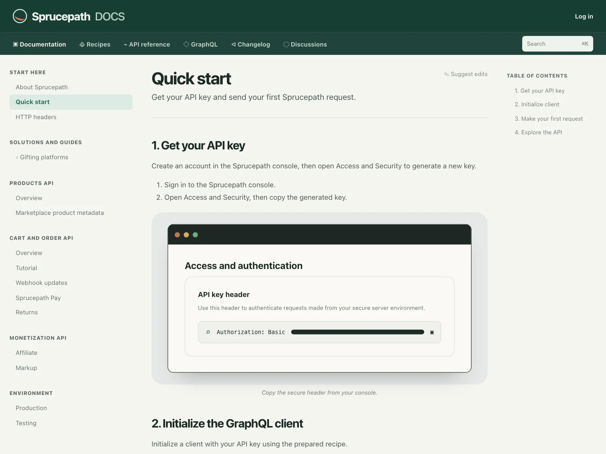Viewport: 606px width, 454px height.
Task: Open Products API Overview page
Action: [29, 198]
